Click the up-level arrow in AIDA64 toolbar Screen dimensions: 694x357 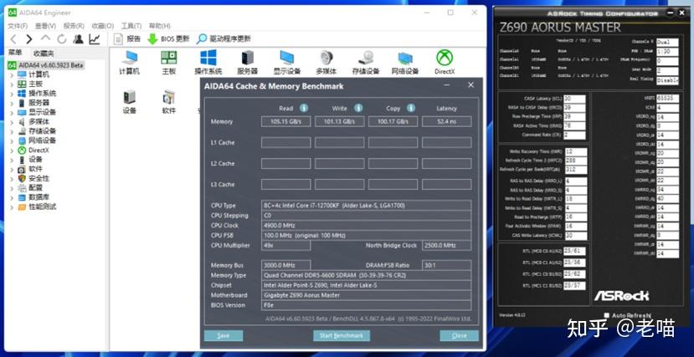point(45,39)
